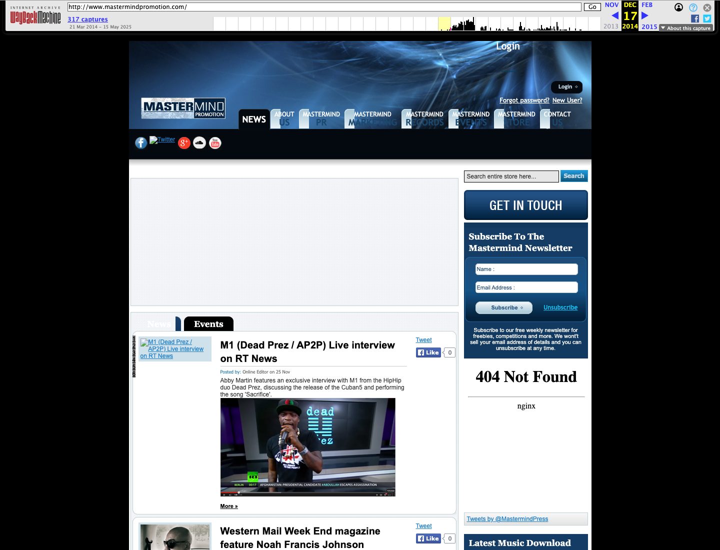Click the store Search button
720x550 pixels.
tap(574, 176)
